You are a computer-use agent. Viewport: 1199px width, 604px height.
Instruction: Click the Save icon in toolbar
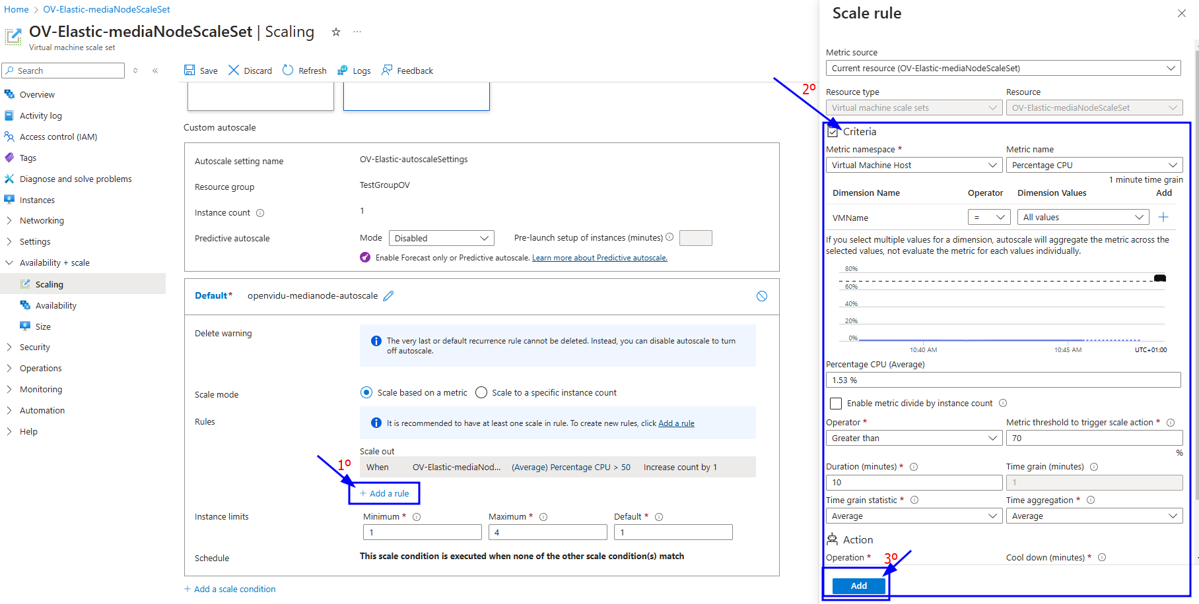(x=189, y=71)
